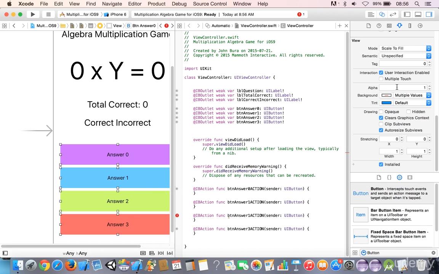Screen dimensions: 439x274
Task: Select the Answer 0 purple button
Action: (115, 155)
